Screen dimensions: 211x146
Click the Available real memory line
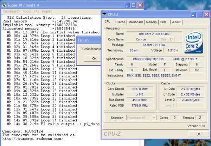(39, 25)
